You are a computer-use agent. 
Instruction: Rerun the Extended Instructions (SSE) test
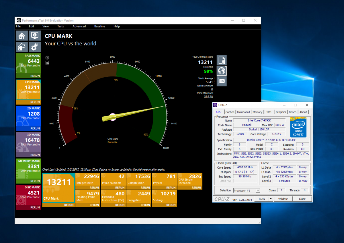click(x=120, y=205)
